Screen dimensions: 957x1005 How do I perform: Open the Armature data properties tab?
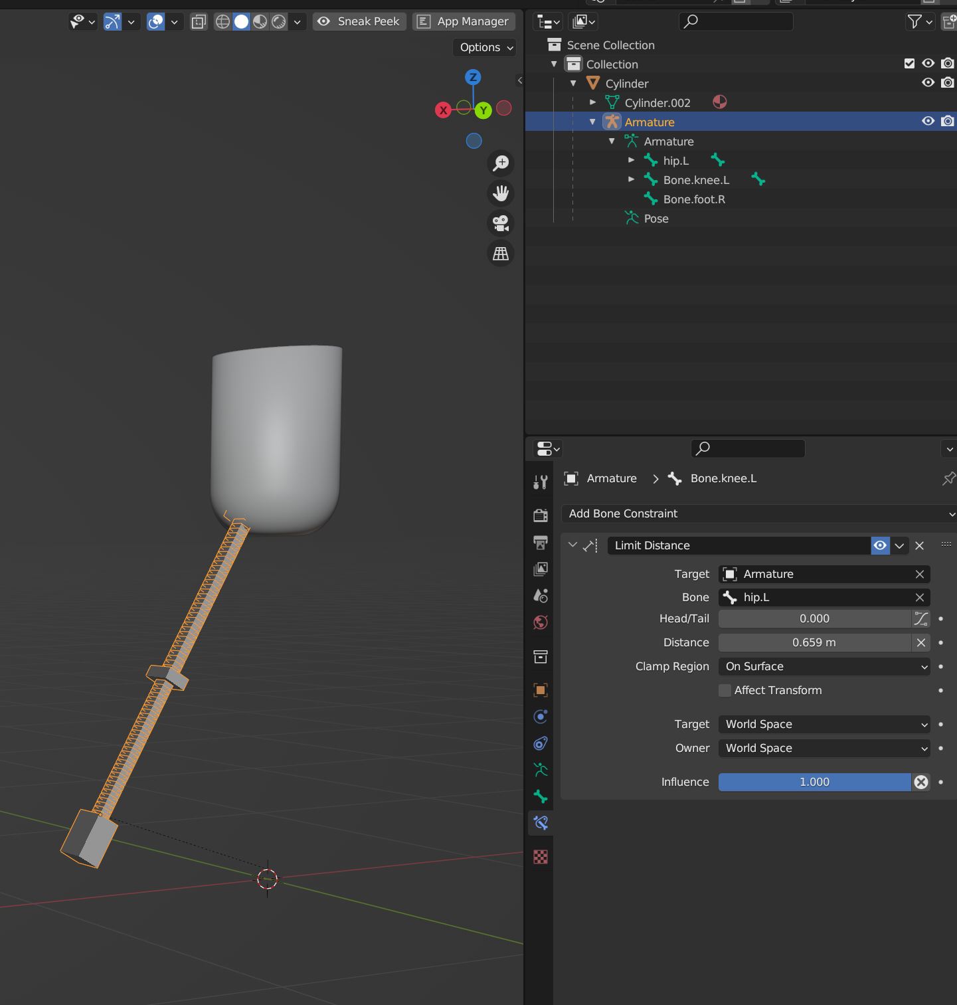tap(541, 770)
